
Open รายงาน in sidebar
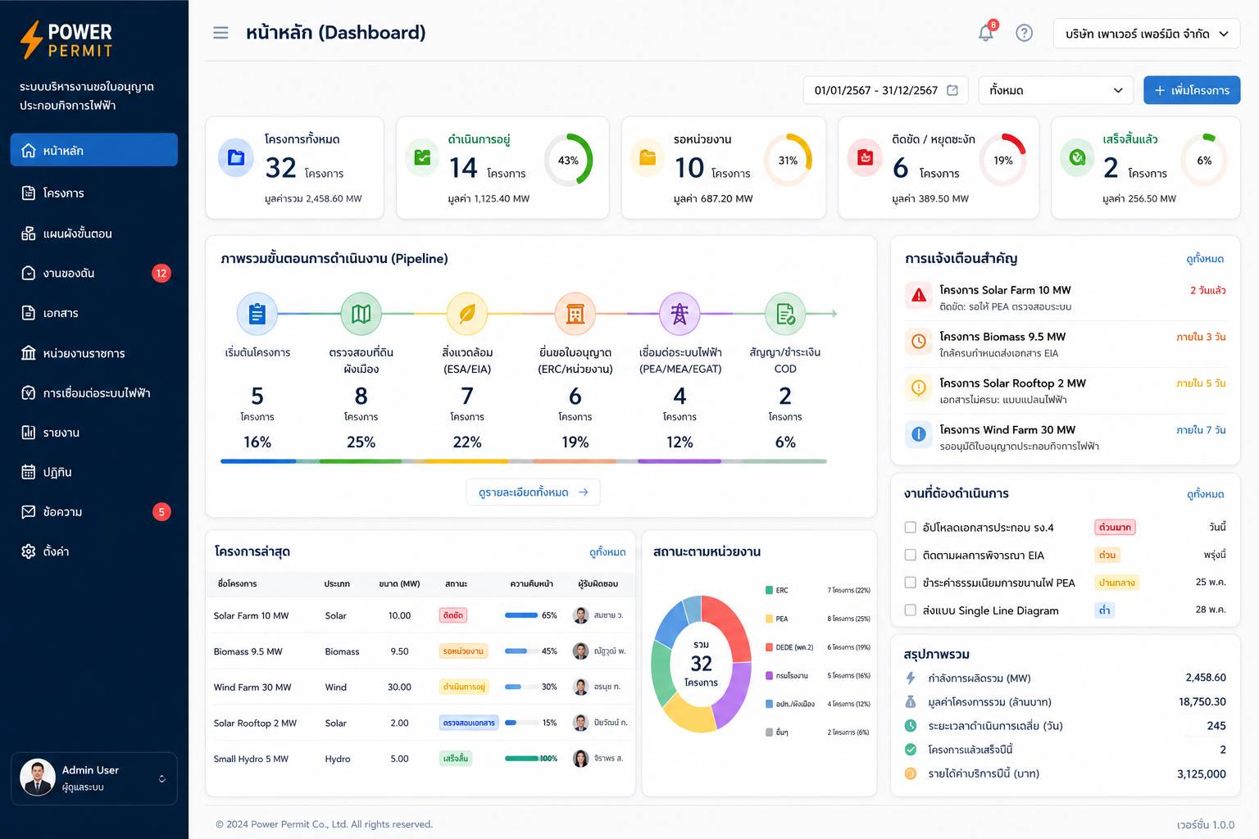(x=93, y=432)
